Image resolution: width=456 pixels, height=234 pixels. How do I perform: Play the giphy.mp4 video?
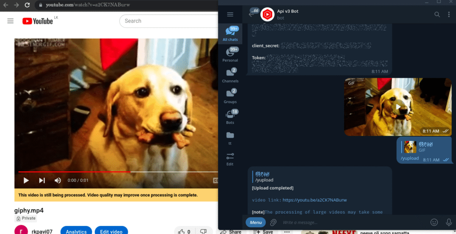coord(26,180)
